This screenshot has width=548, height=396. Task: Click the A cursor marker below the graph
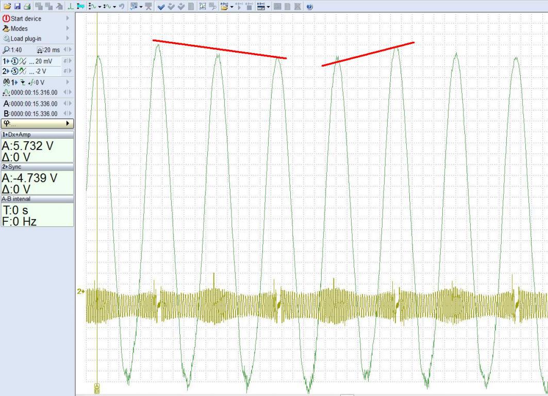(97, 386)
